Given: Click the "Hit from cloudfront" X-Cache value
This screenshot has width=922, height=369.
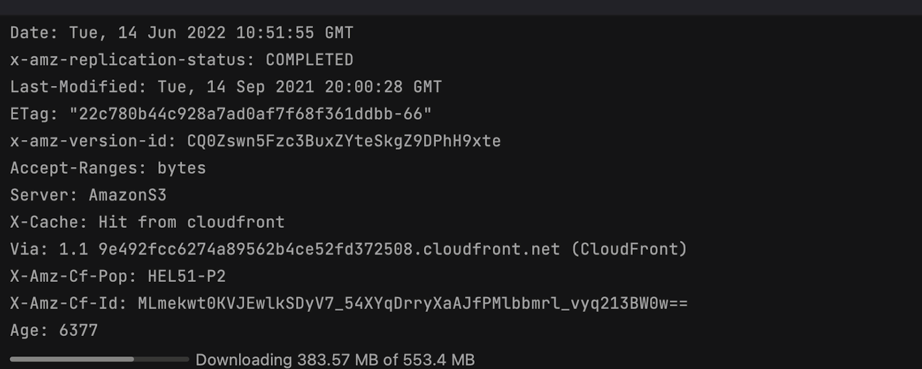Looking at the screenshot, I should (x=191, y=222).
